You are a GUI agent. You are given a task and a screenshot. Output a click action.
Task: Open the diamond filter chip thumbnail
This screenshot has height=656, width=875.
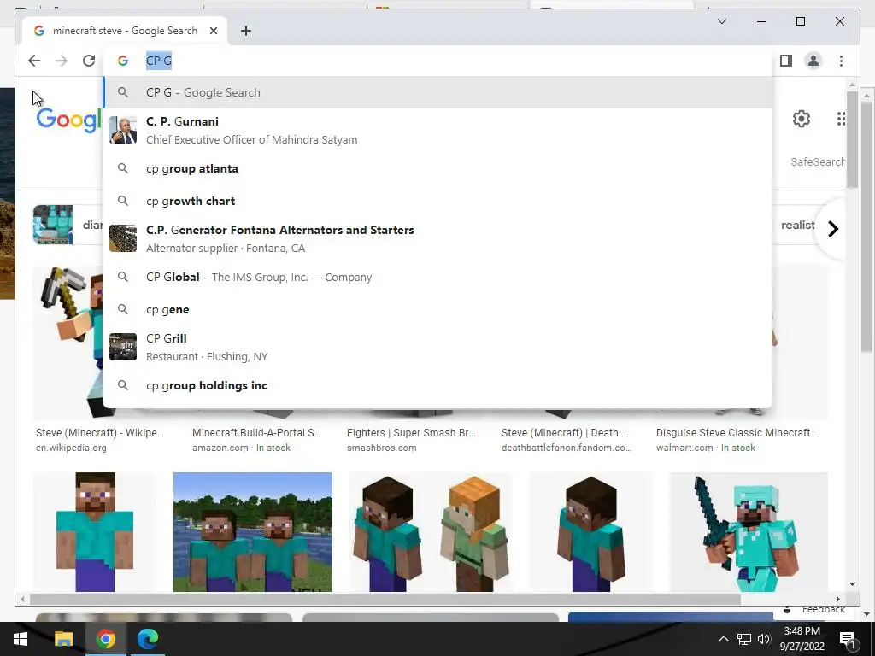coord(53,225)
